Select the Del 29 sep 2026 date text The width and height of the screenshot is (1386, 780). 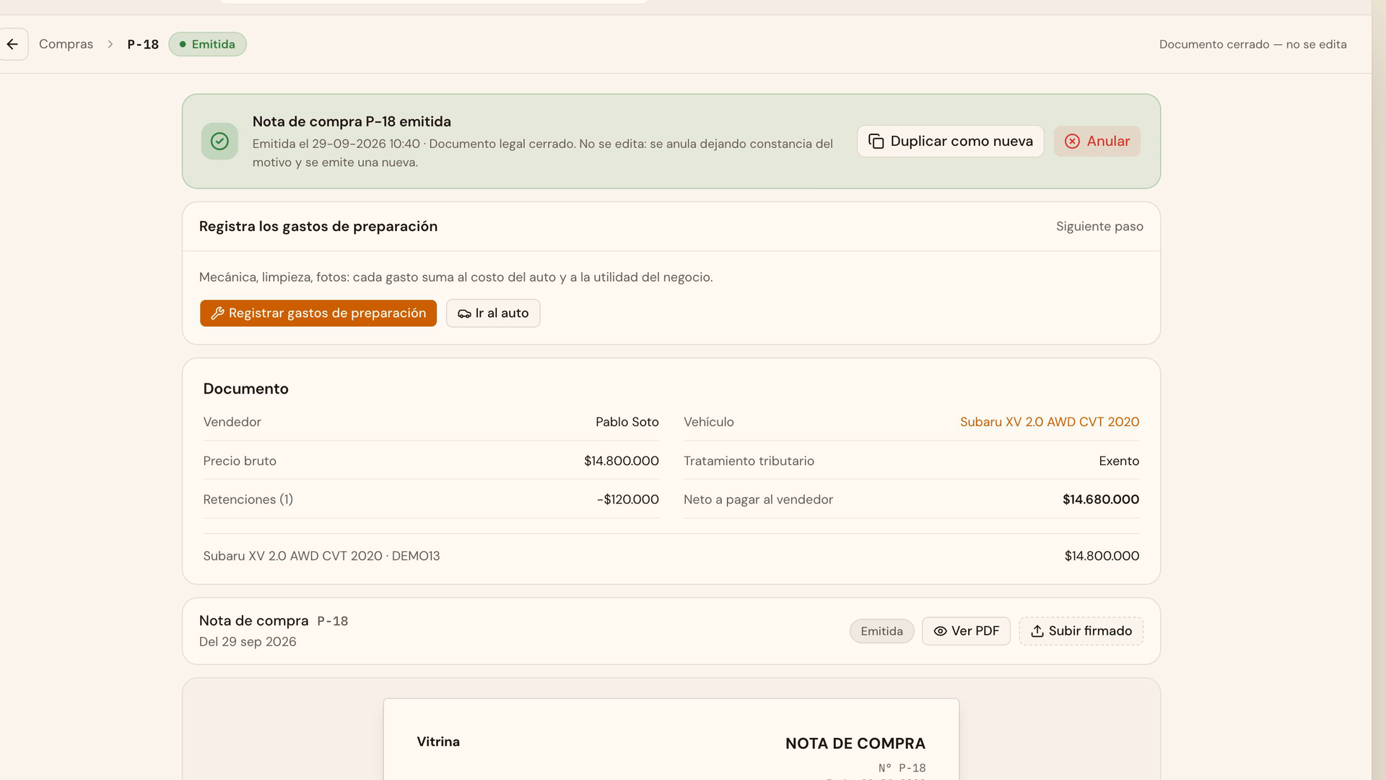click(248, 642)
